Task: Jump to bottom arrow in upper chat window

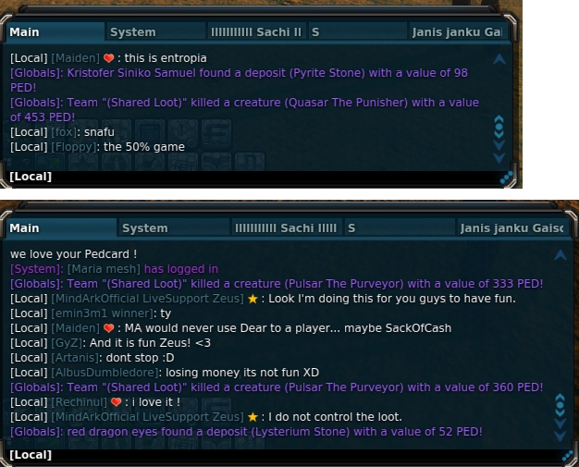Action: click(499, 158)
